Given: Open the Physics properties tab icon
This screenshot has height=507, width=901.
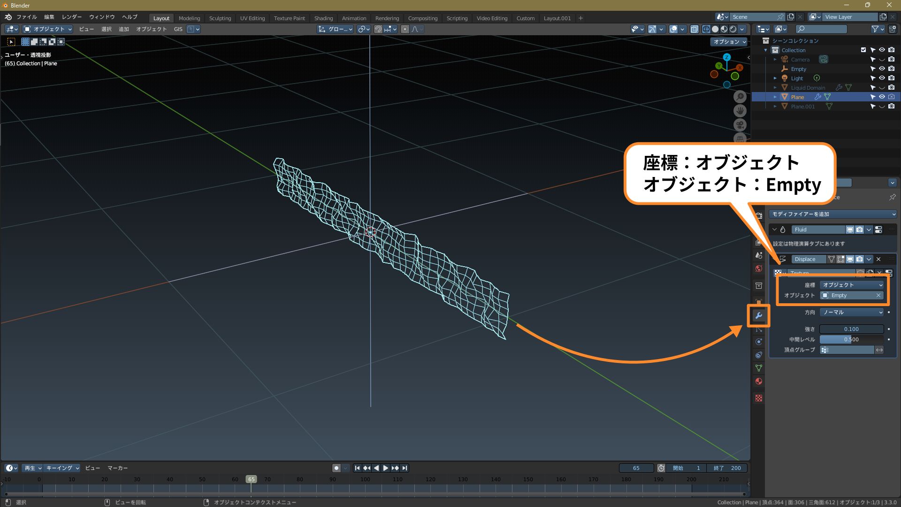Looking at the screenshot, I should coord(758,342).
